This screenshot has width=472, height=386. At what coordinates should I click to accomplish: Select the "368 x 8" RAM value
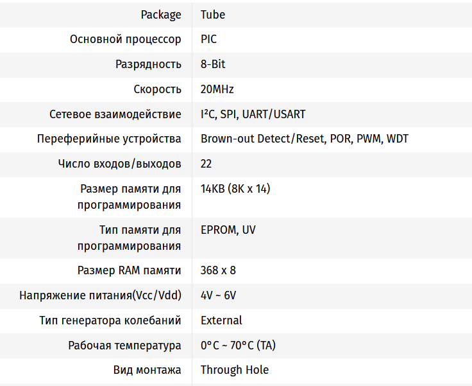click(x=218, y=270)
